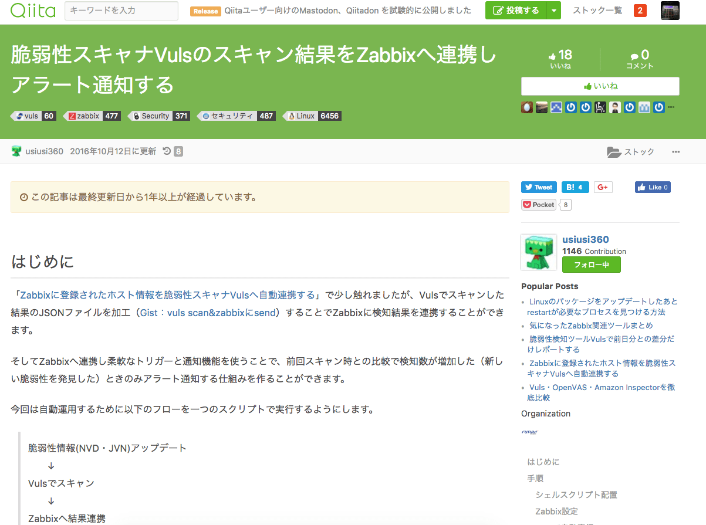Jump to the 手順 section in contents
Viewport: 706px width, 525px height.
[535, 478]
